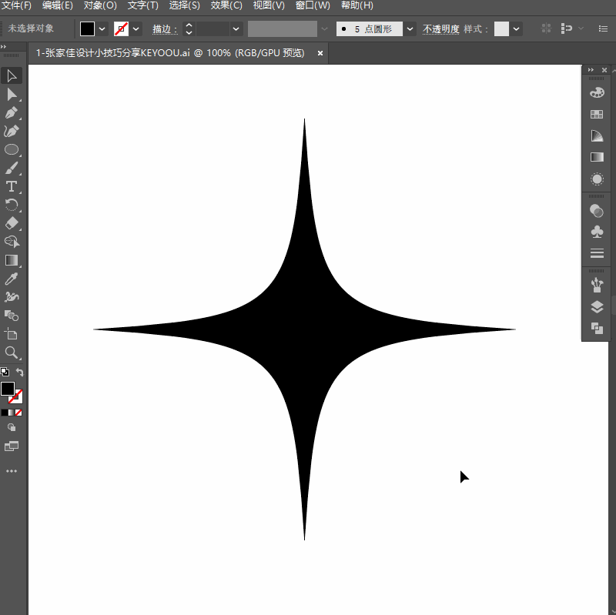Select the Ellipse tool
616x615 pixels.
12,149
